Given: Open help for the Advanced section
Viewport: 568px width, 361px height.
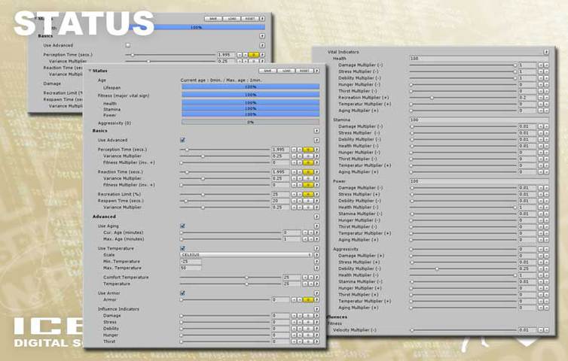Looking at the screenshot, I should 317,217.
